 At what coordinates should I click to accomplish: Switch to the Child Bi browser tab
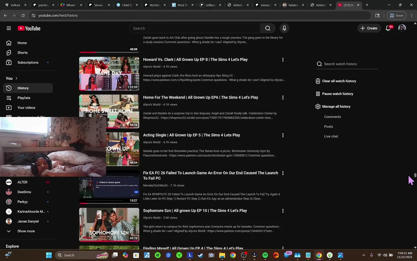coord(127,5)
